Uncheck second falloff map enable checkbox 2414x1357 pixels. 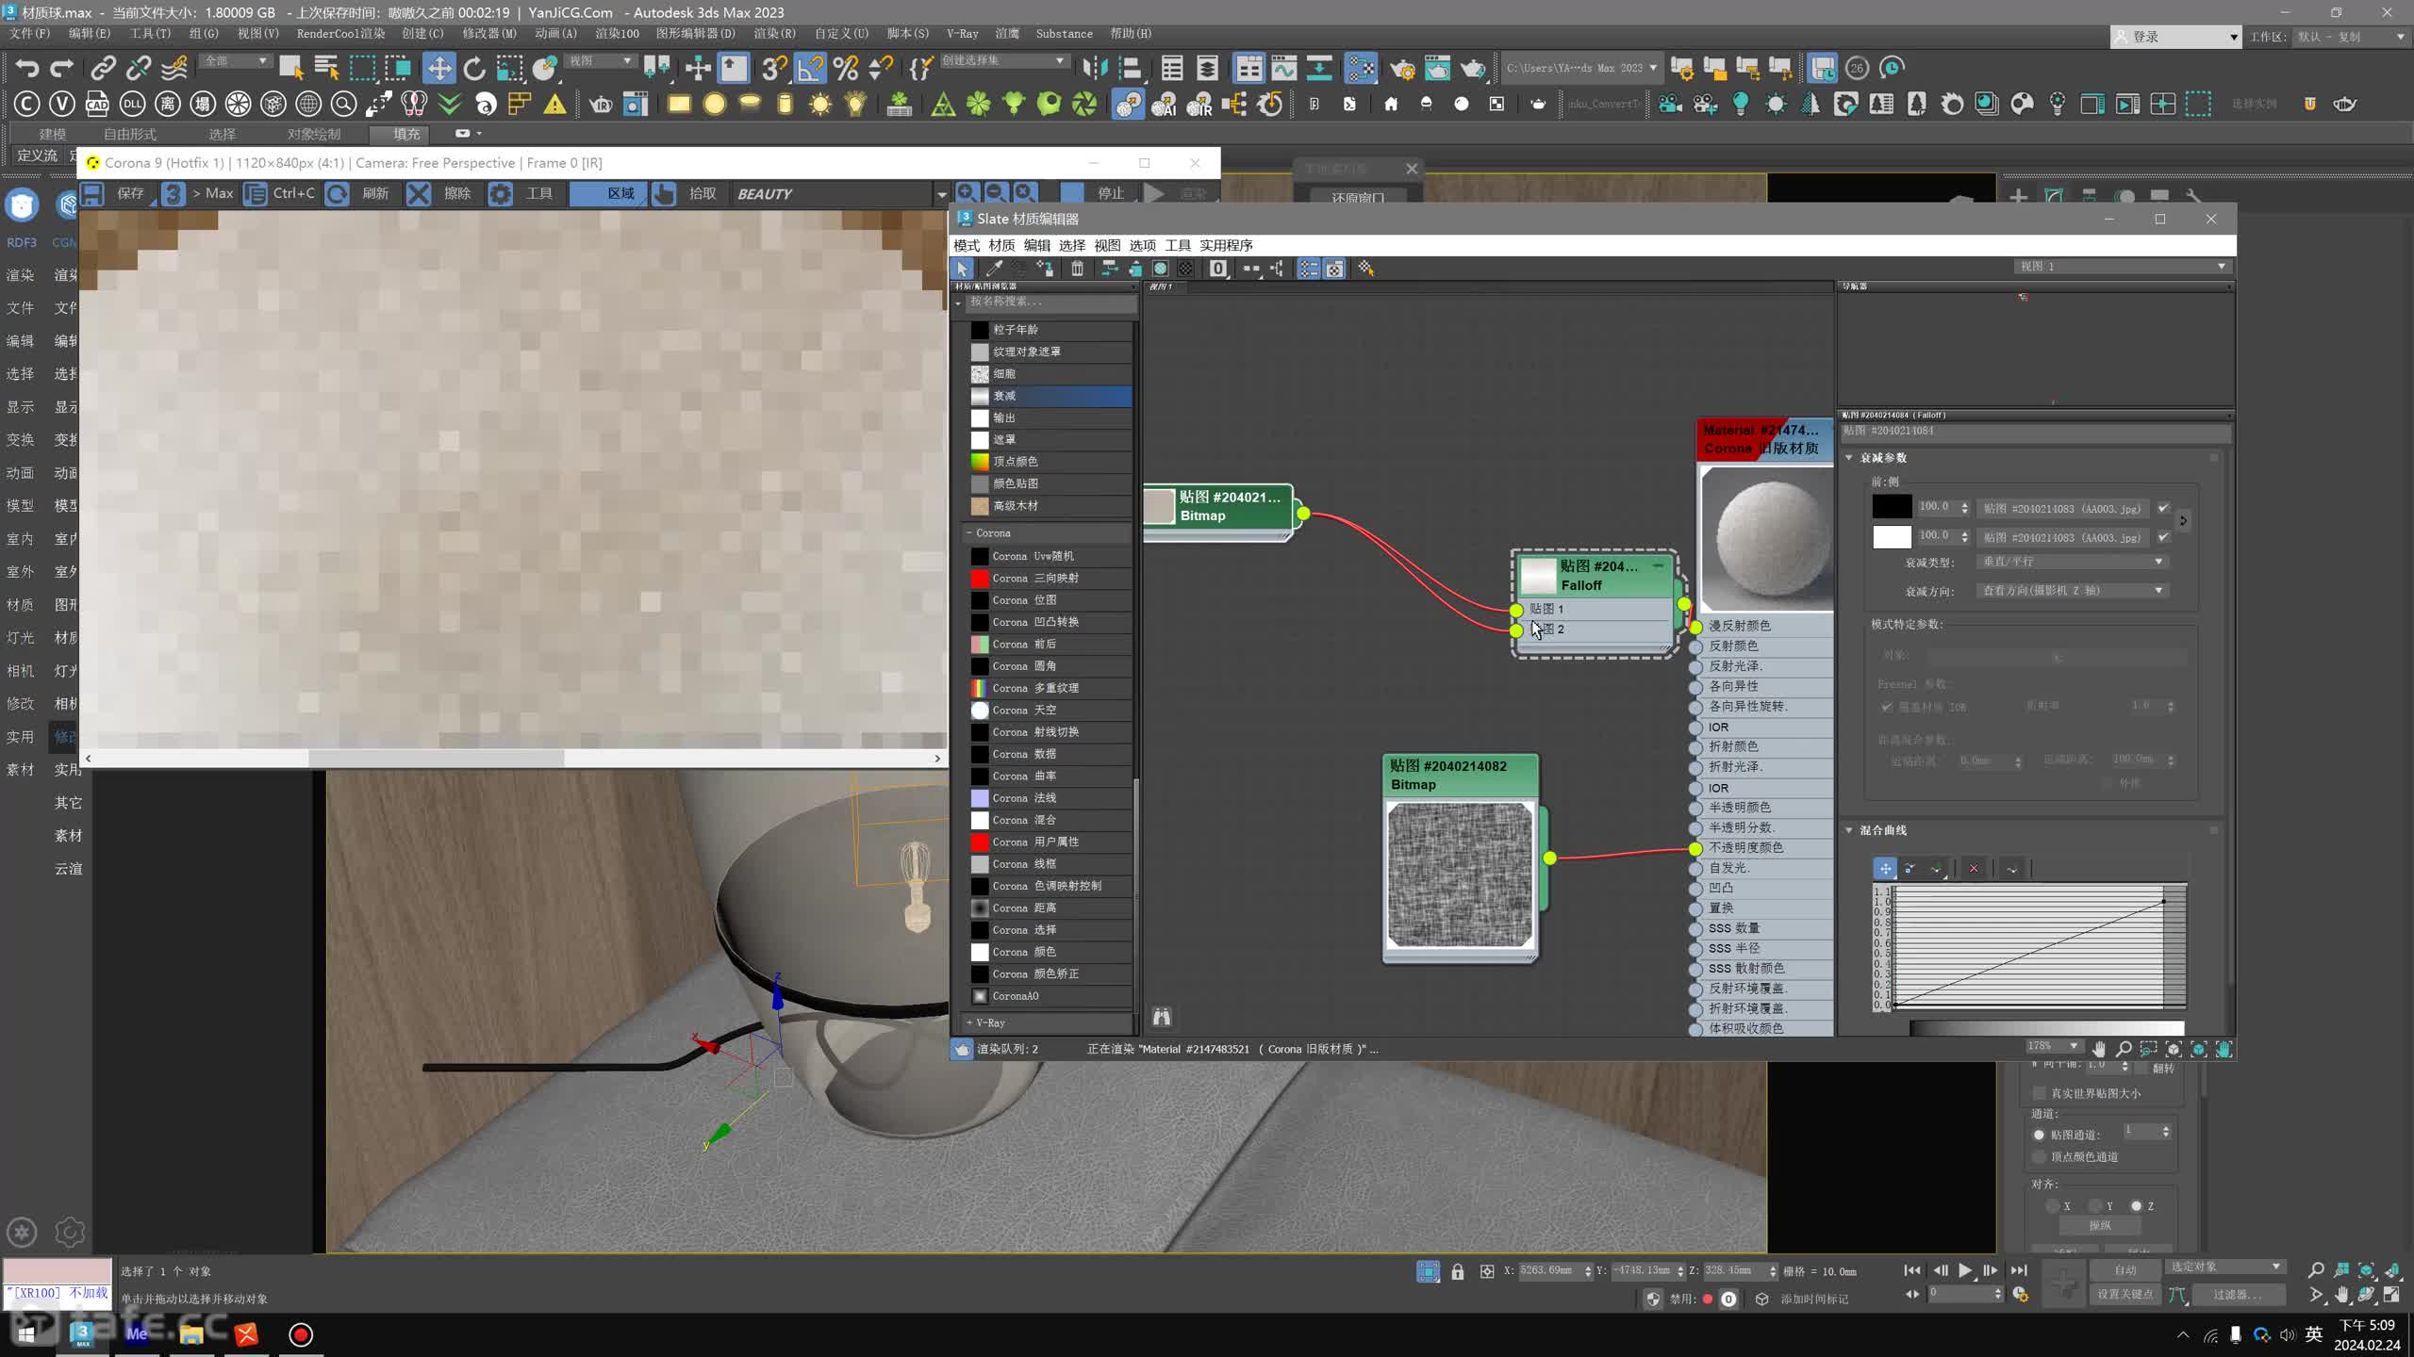tap(2163, 537)
